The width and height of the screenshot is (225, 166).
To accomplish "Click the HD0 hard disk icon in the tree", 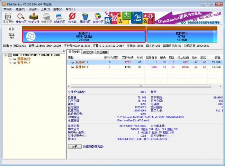I will pos(10,55).
